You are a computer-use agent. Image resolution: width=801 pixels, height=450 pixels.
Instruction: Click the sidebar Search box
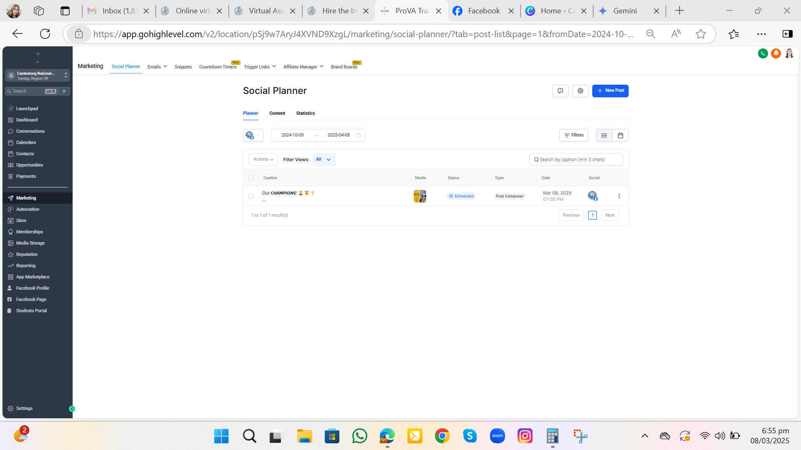(31, 91)
